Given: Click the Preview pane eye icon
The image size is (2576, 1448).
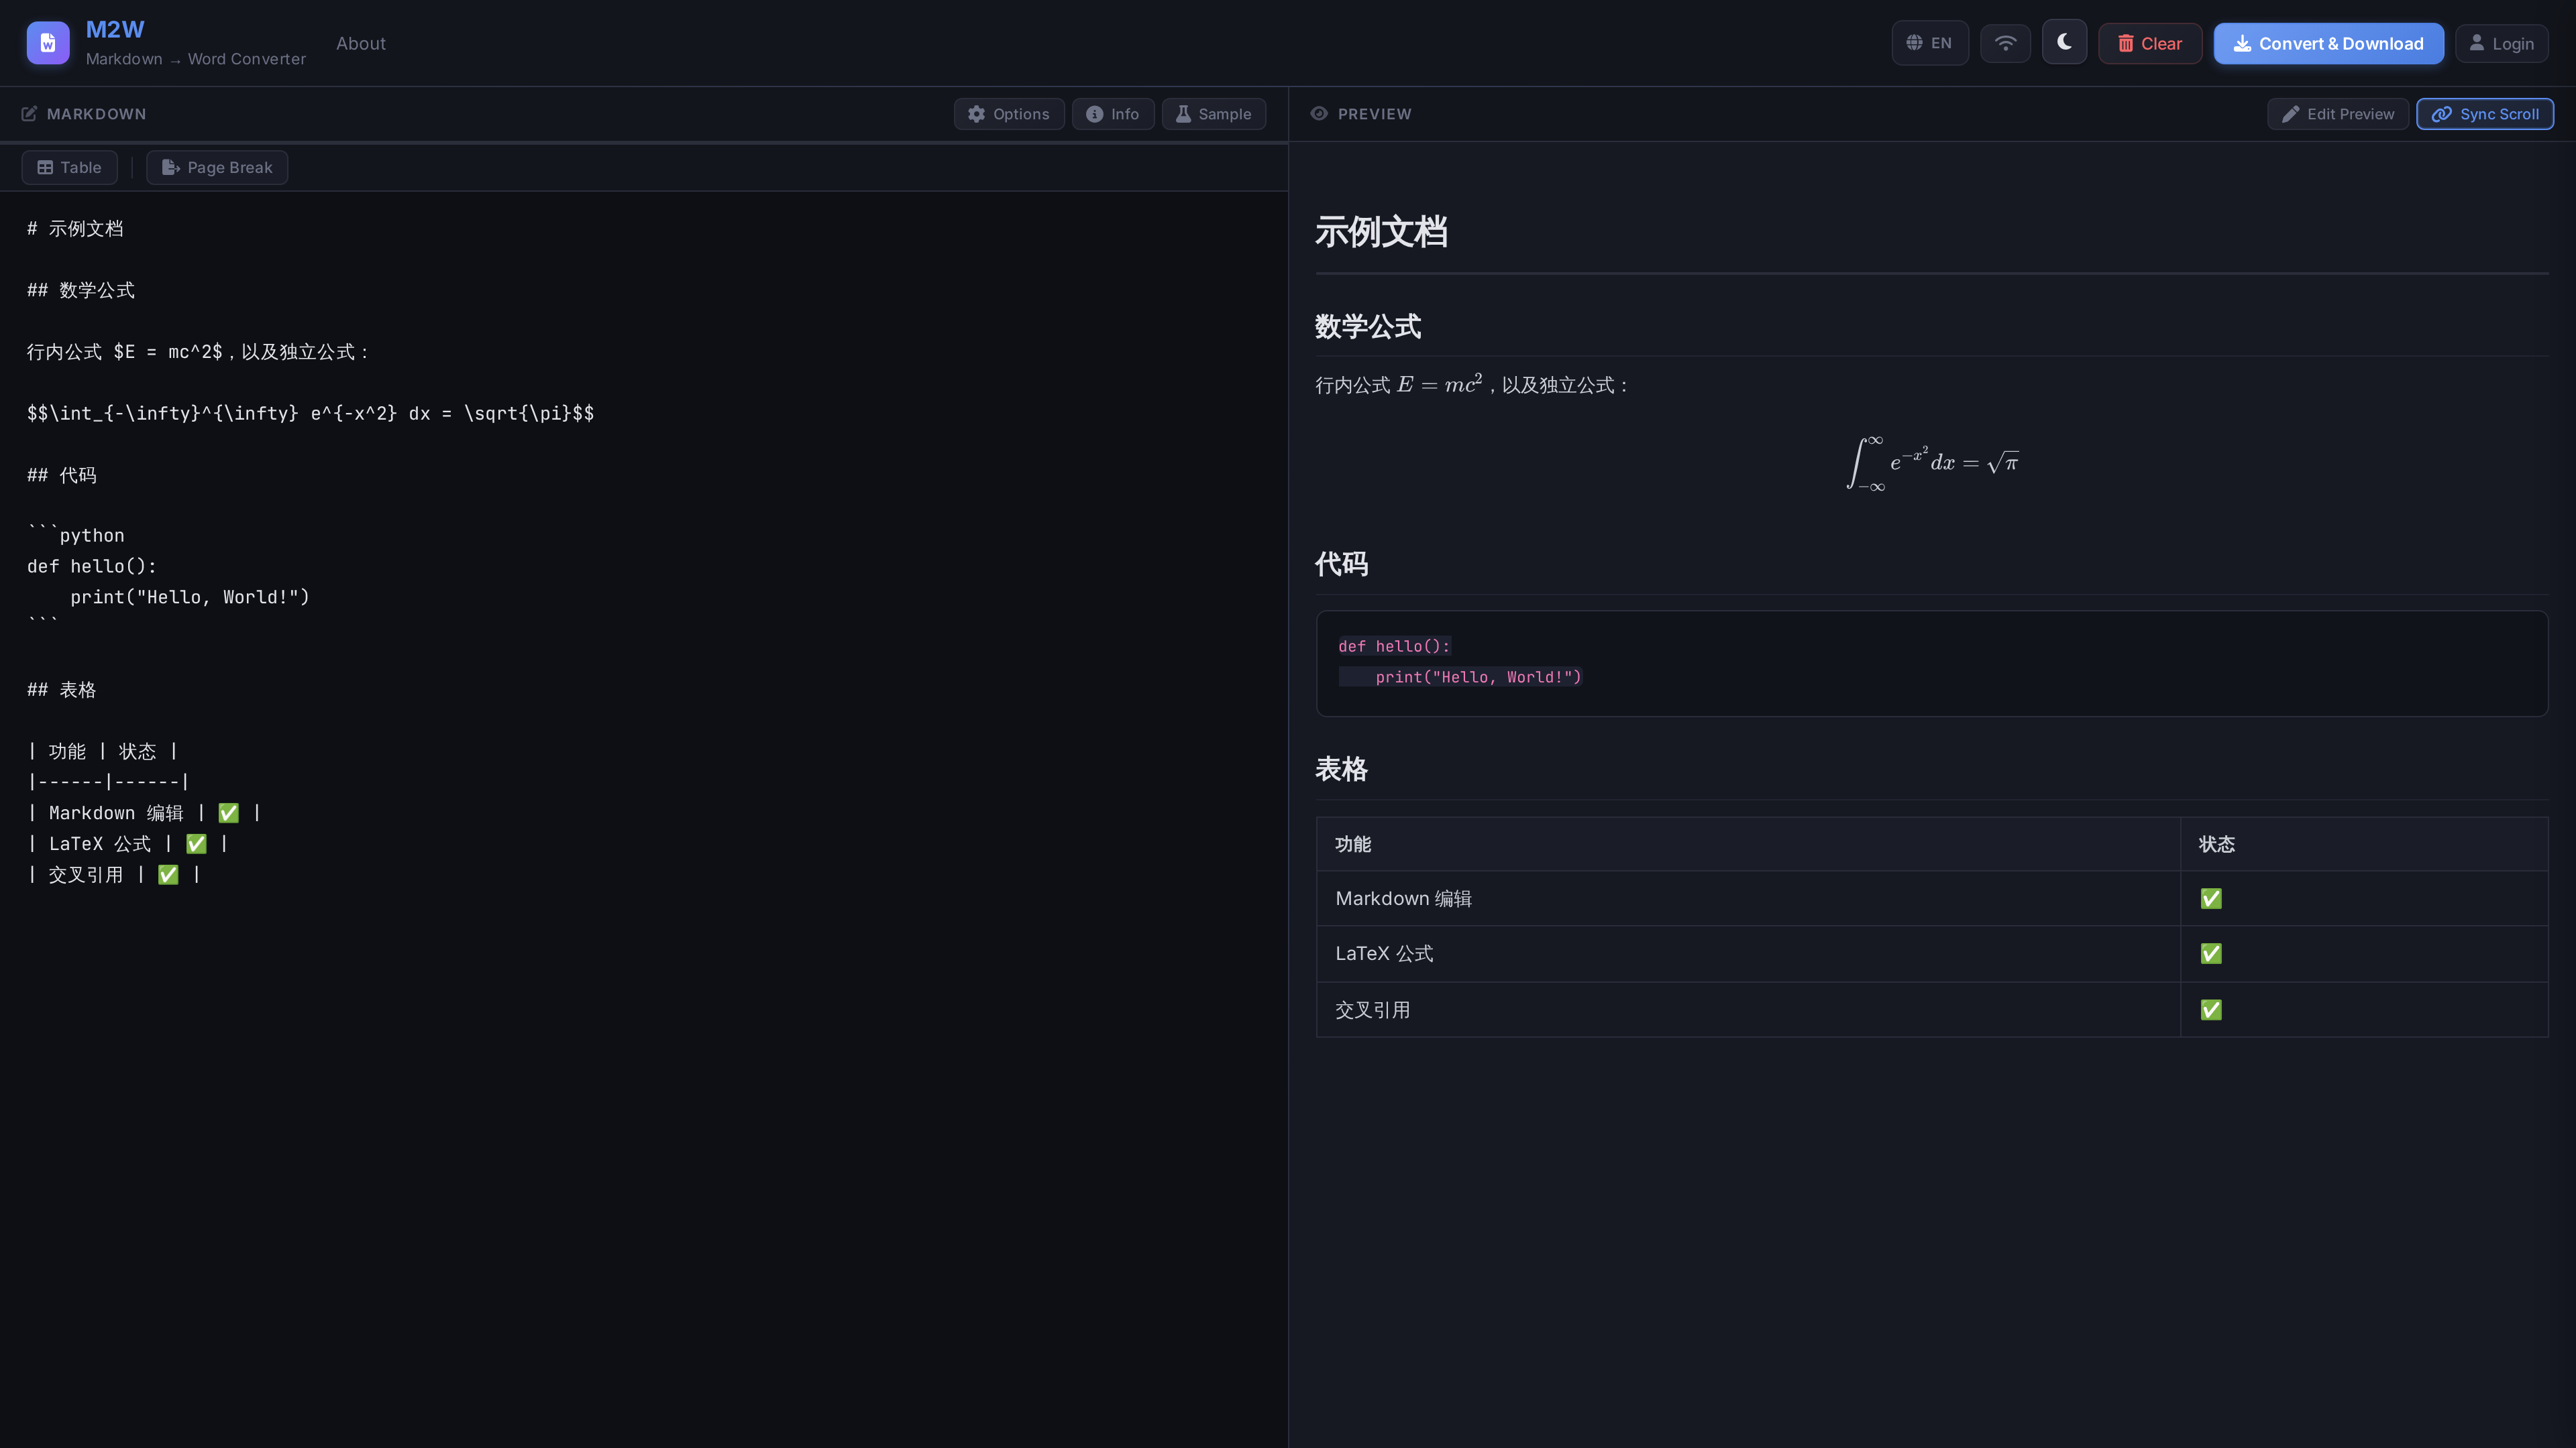Looking at the screenshot, I should (x=1319, y=114).
